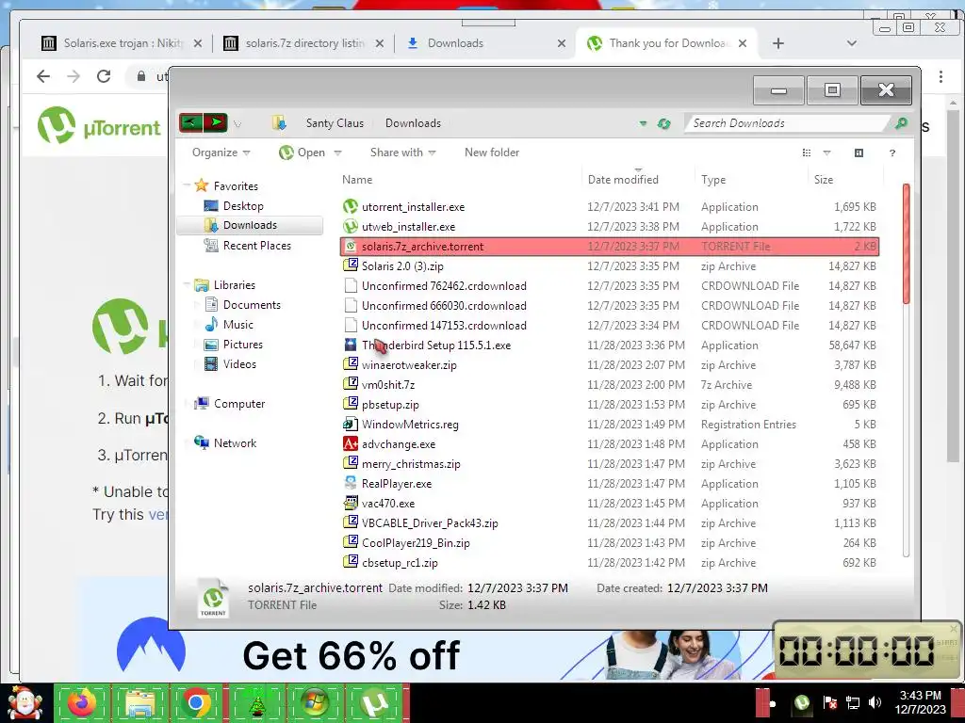Viewport: 965px width, 723px height.
Task: Reload the page in Chrome
Action: (104, 76)
